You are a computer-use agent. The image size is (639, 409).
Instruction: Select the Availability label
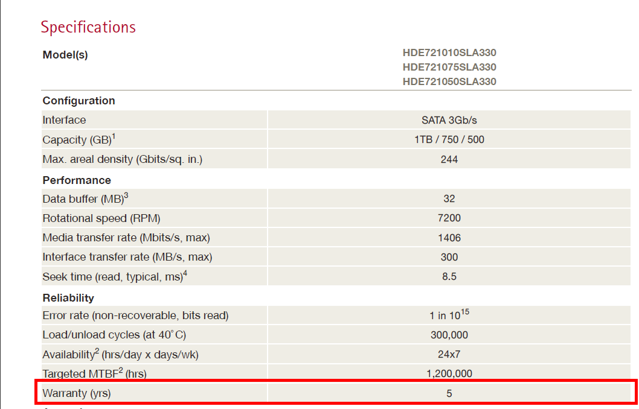[121, 354]
